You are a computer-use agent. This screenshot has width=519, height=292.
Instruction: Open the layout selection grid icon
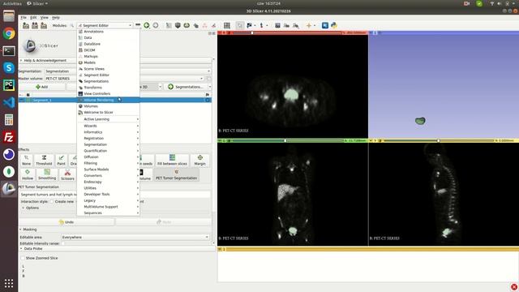click(x=227, y=25)
